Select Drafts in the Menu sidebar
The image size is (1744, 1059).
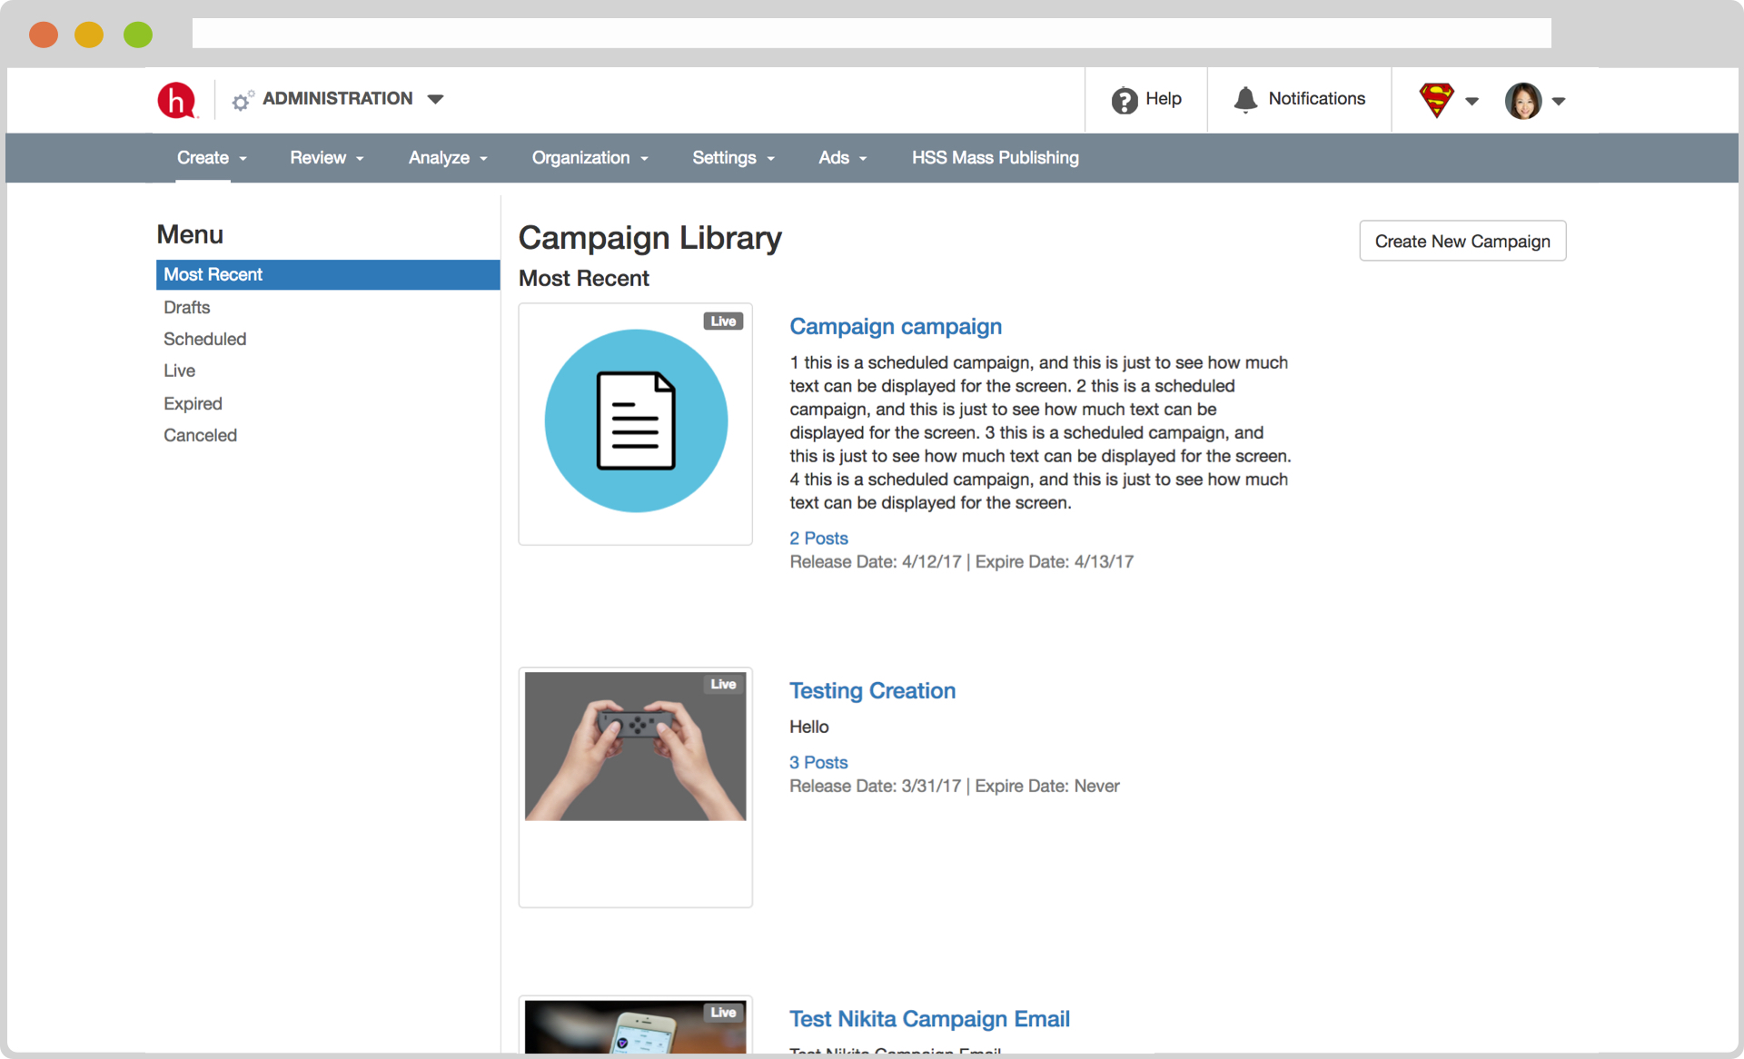coord(187,308)
